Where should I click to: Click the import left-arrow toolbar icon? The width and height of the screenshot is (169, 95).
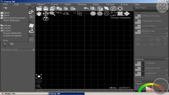(x=66, y=9)
